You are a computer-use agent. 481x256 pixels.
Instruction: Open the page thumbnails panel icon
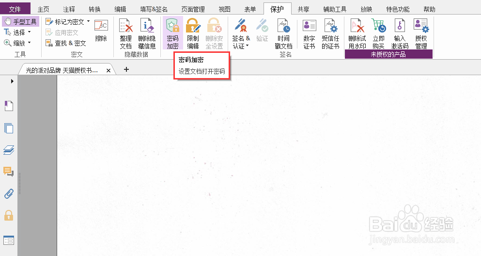pyautogui.click(x=9, y=128)
